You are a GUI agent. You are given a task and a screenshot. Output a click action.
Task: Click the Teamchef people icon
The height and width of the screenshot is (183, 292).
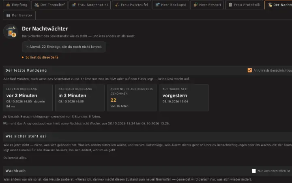coord(36,5)
